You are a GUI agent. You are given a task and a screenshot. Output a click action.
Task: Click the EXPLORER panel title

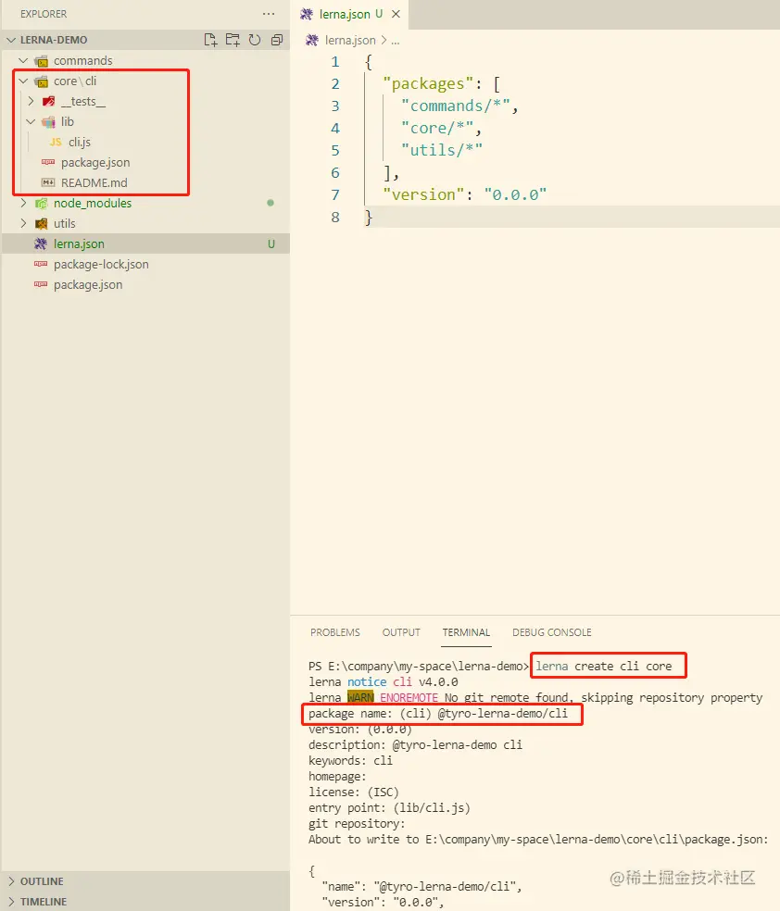pyautogui.click(x=44, y=14)
